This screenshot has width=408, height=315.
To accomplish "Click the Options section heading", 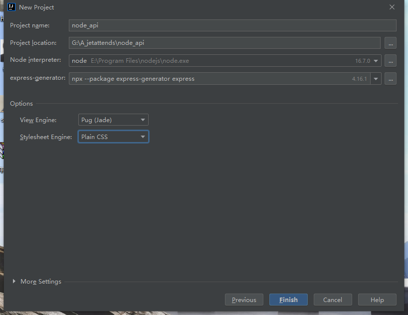I will point(21,104).
